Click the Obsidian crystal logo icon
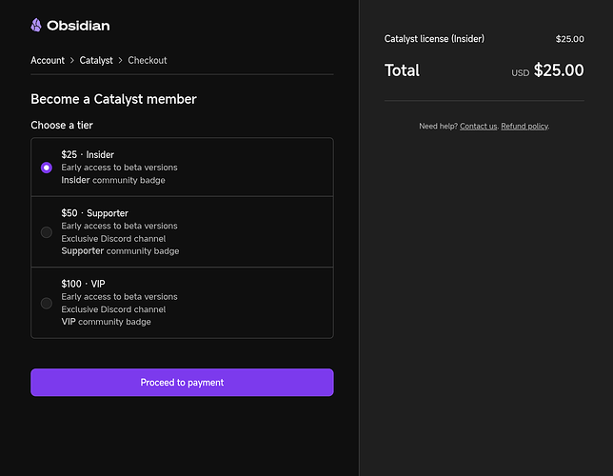The image size is (613, 476). point(36,25)
